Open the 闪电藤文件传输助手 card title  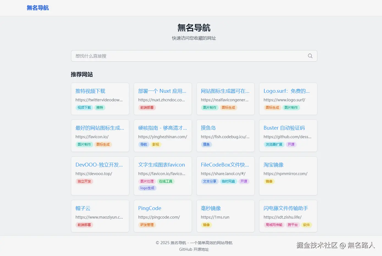click(x=286, y=208)
